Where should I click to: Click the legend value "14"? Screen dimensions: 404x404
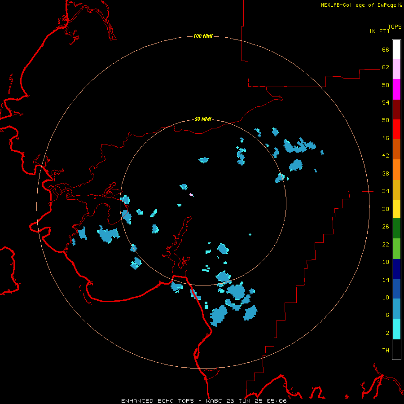386,280
